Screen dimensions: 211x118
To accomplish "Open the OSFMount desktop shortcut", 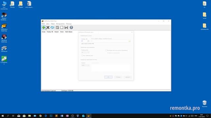I will coord(4,49).
